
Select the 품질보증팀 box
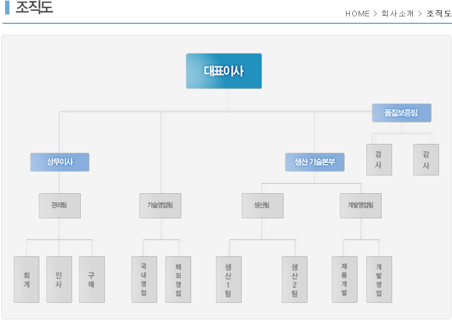[401, 113]
